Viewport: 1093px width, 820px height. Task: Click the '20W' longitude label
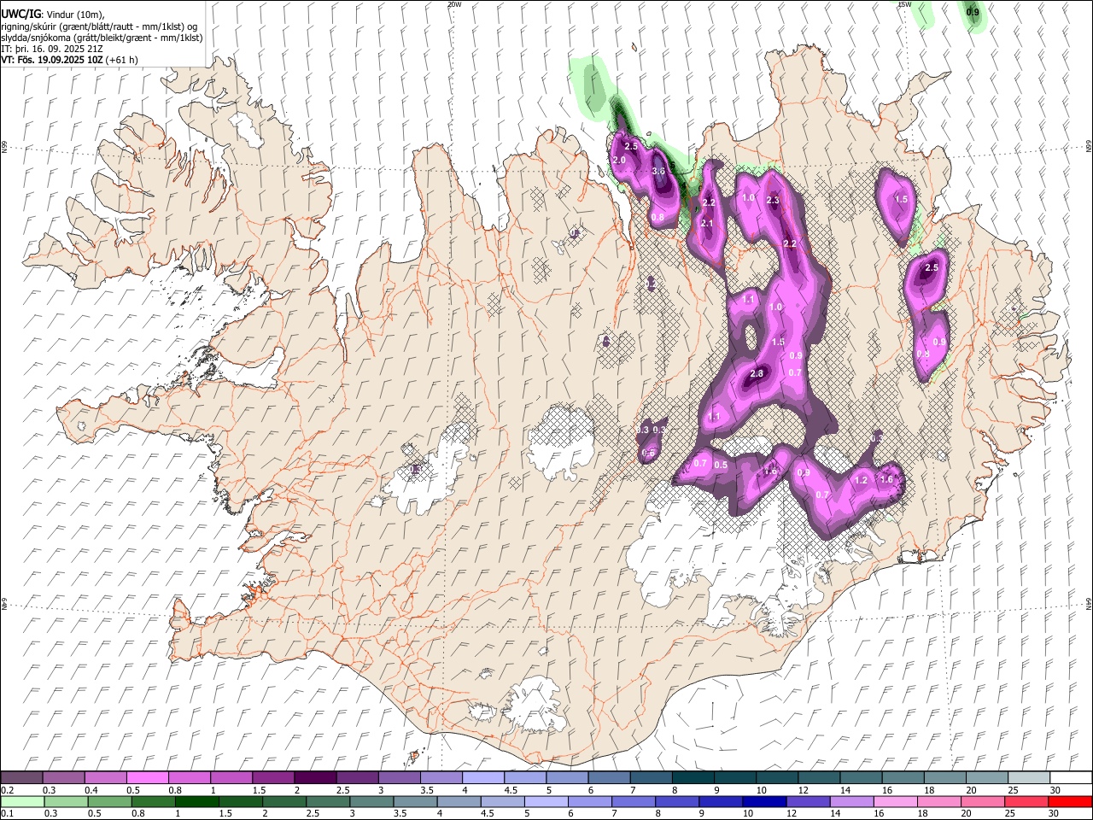pos(454,4)
